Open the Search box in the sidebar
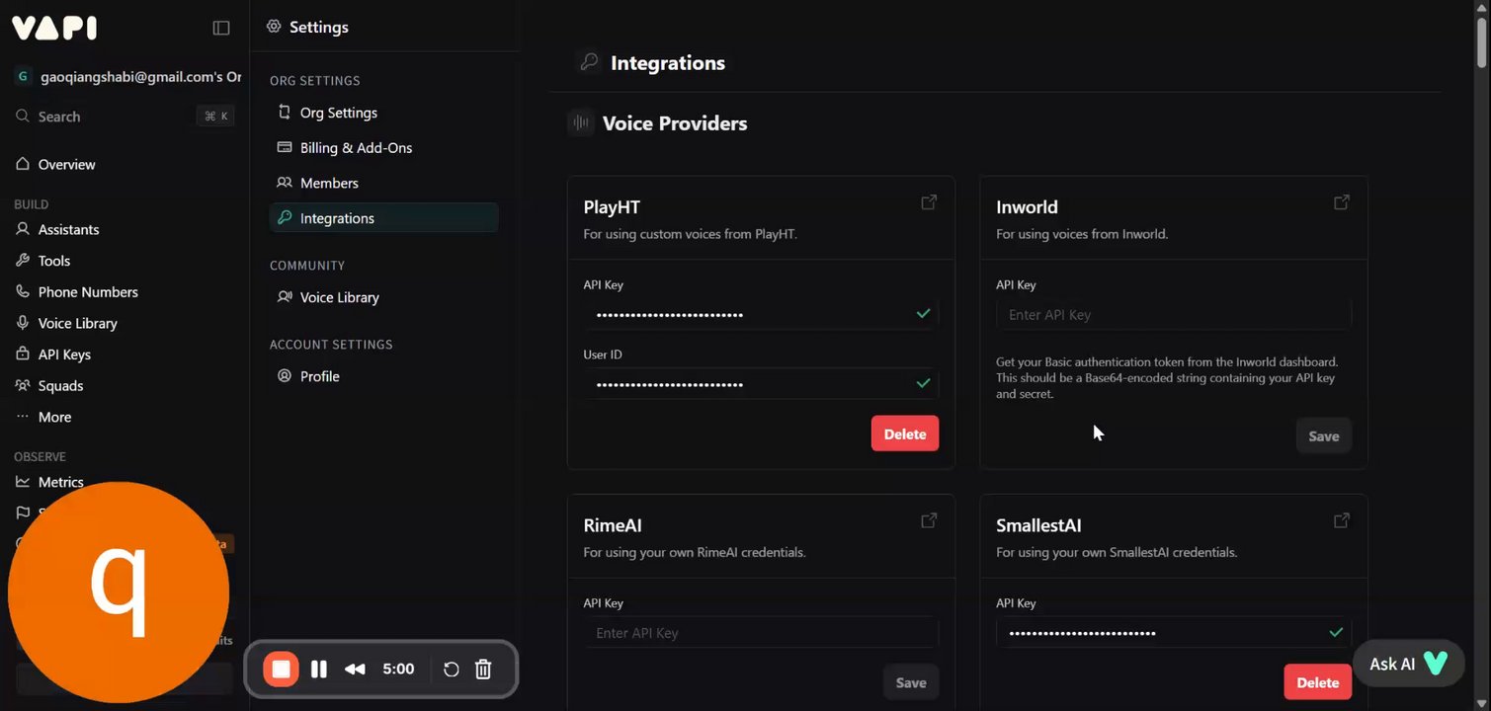The width and height of the screenshot is (1491, 711). [x=124, y=117]
